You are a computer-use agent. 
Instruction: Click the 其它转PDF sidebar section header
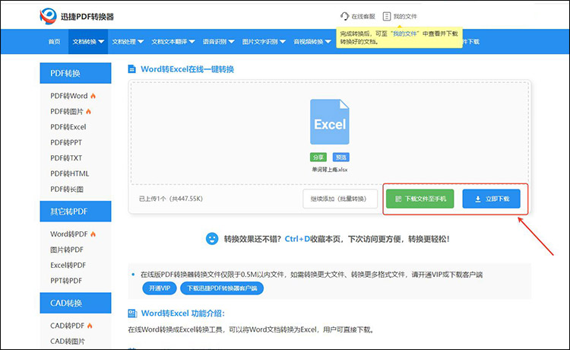tap(75, 212)
